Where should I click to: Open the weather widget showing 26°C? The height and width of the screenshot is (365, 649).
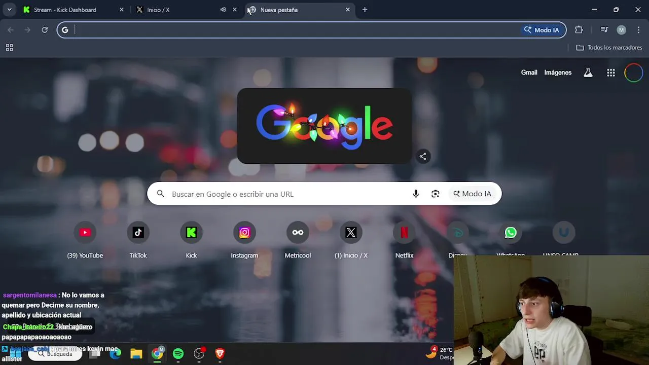click(x=439, y=353)
